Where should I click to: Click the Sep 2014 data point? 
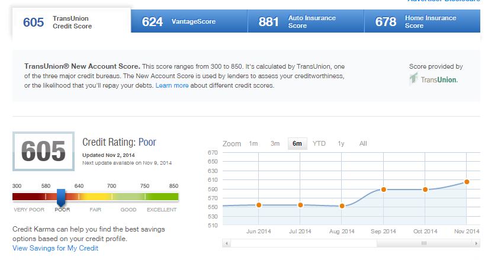[x=383, y=190]
